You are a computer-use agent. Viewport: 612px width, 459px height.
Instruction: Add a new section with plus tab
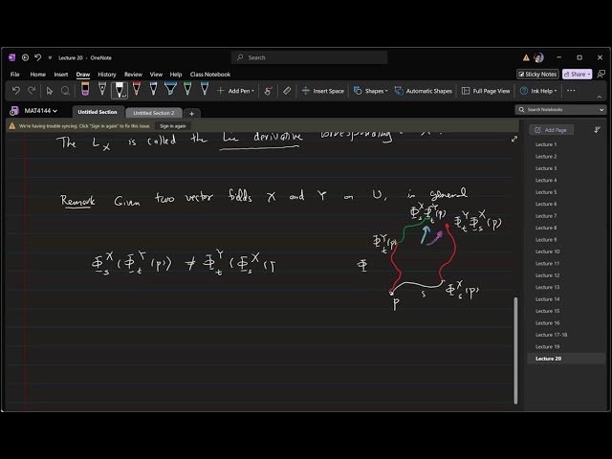coord(191,114)
